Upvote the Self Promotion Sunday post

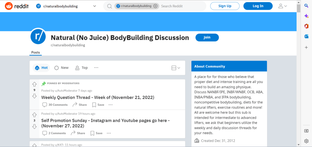tap(34, 115)
